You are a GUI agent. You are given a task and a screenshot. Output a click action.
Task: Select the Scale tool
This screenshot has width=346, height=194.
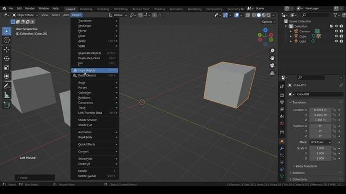pos(6,67)
